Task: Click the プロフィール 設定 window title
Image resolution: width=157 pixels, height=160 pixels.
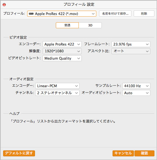Action: click(79, 4)
